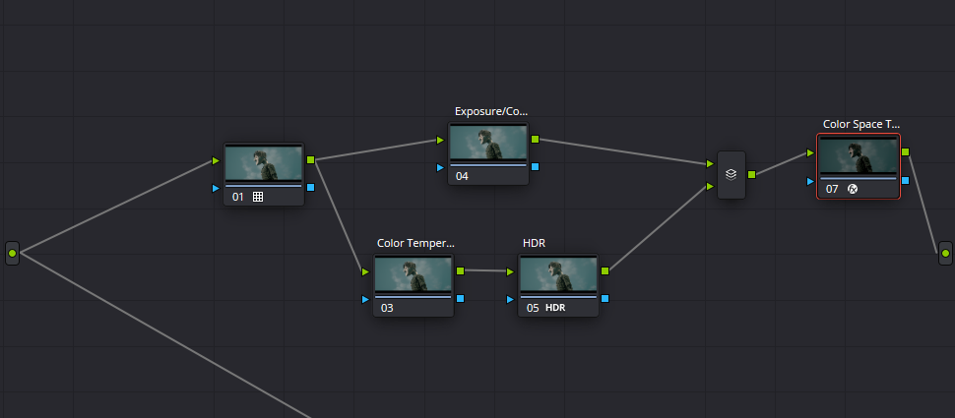Viewport: 955px width, 418px height.
Task: Click node 04 green RGB input triangle
Action: [440, 140]
